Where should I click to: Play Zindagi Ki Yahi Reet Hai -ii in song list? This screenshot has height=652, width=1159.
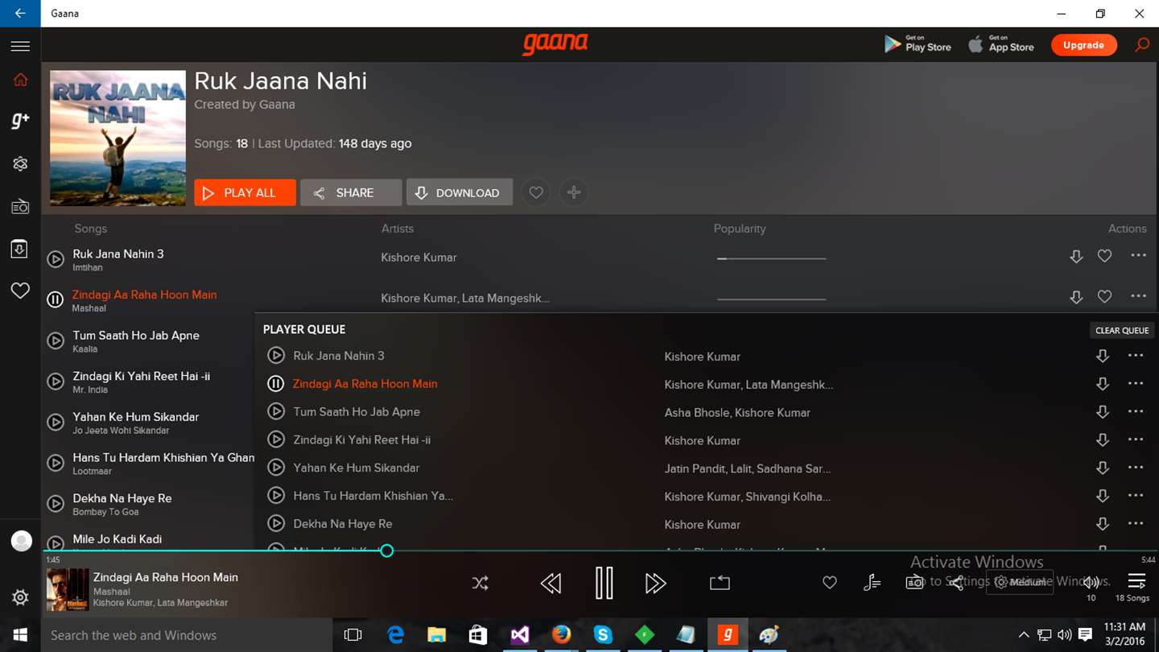56,382
